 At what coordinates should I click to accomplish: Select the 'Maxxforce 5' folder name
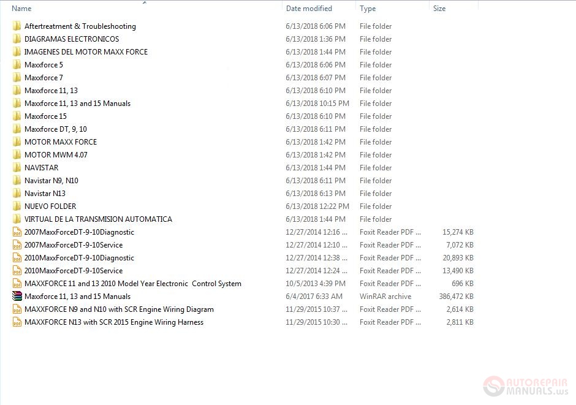pos(44,64)
